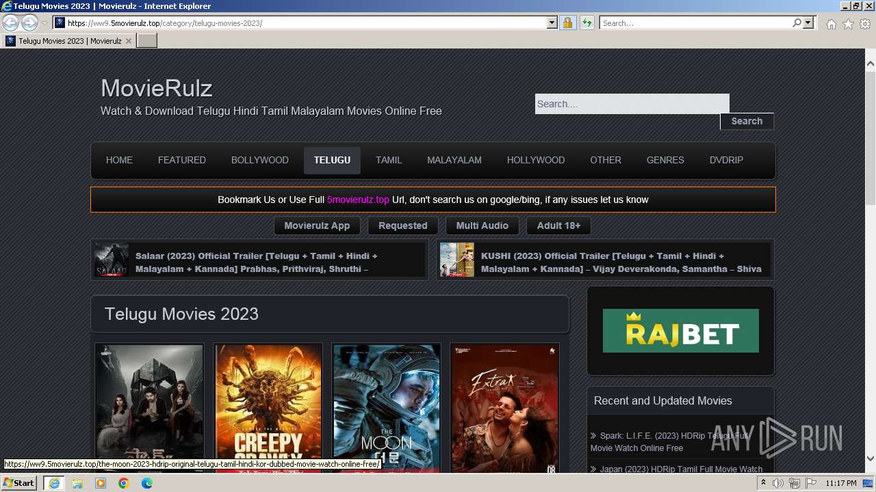Click the Requested button
876x492 pixels.
[403, 225]
